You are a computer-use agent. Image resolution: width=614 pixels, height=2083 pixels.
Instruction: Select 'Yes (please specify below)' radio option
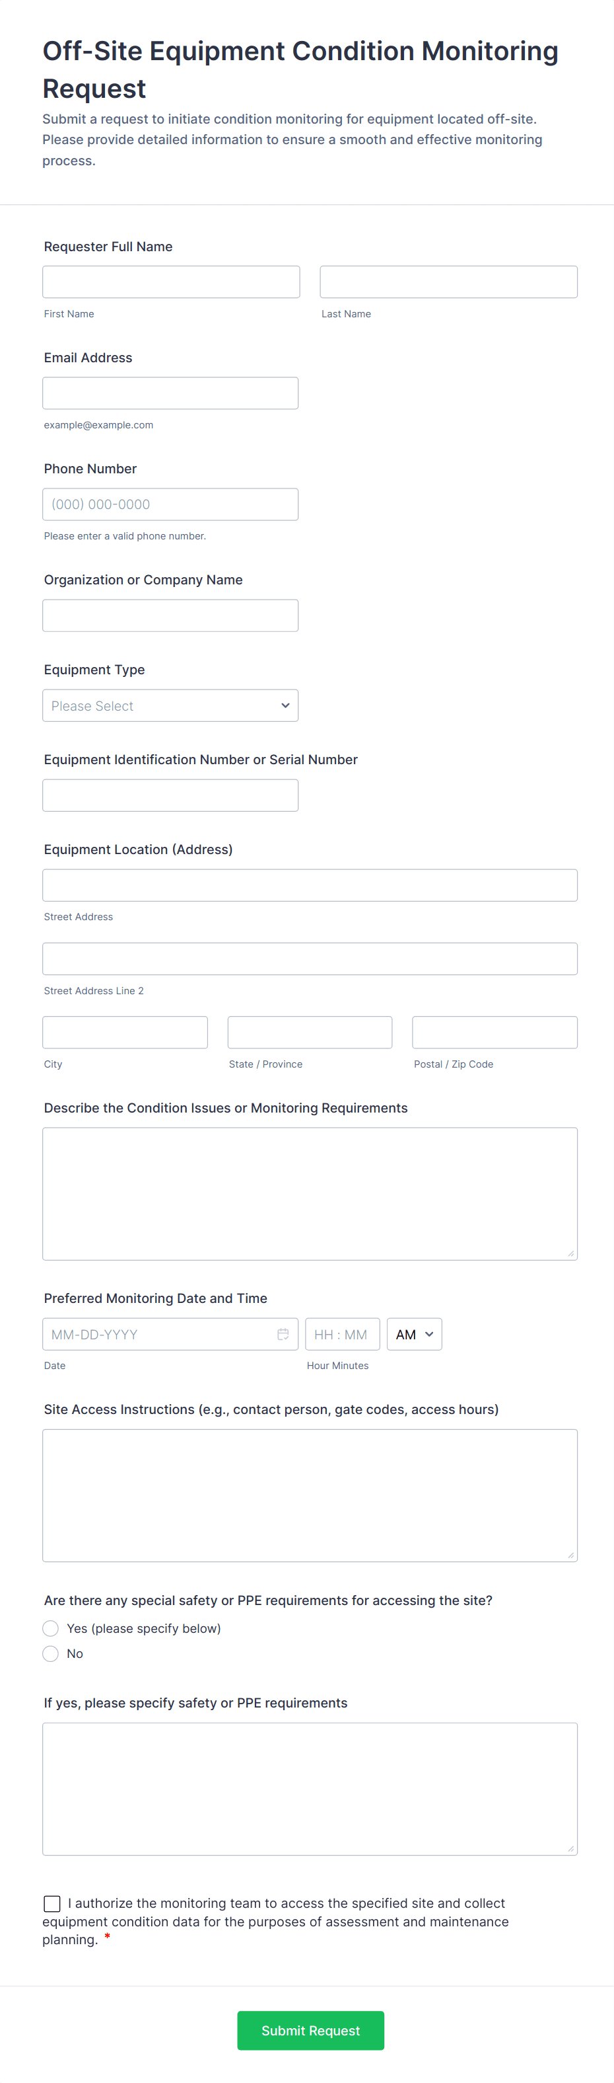51,1629
